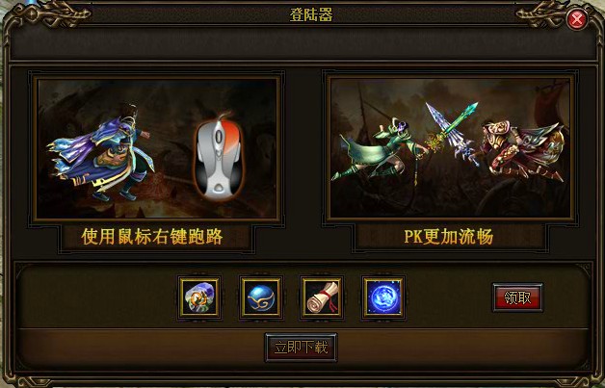Click the 领取 claim button

click(x=517, y=297)
